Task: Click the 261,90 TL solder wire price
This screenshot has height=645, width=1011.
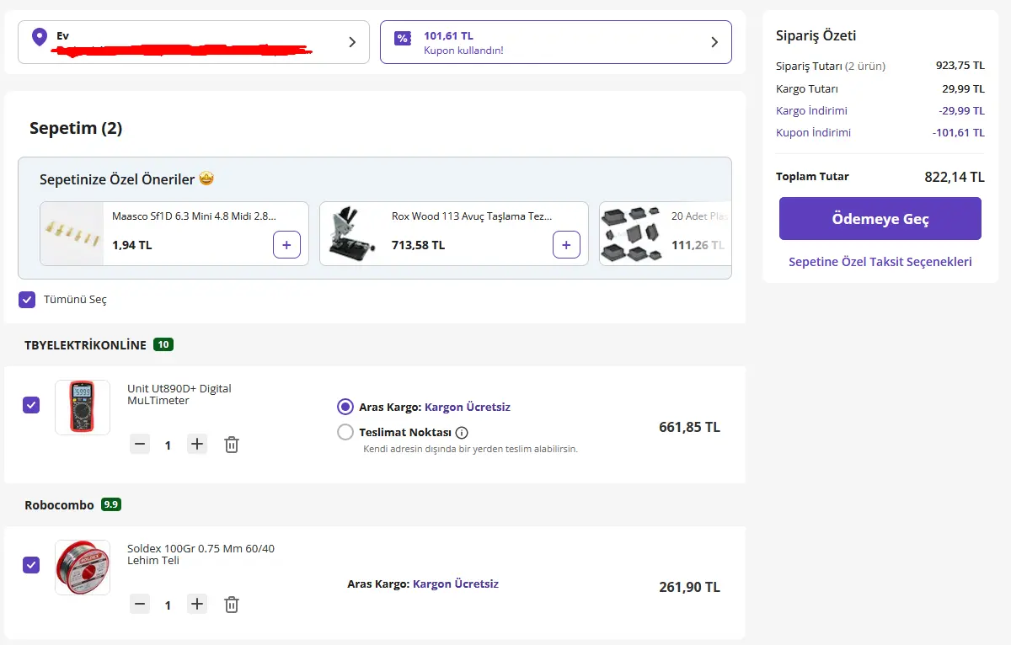Action: coord(689,587)
